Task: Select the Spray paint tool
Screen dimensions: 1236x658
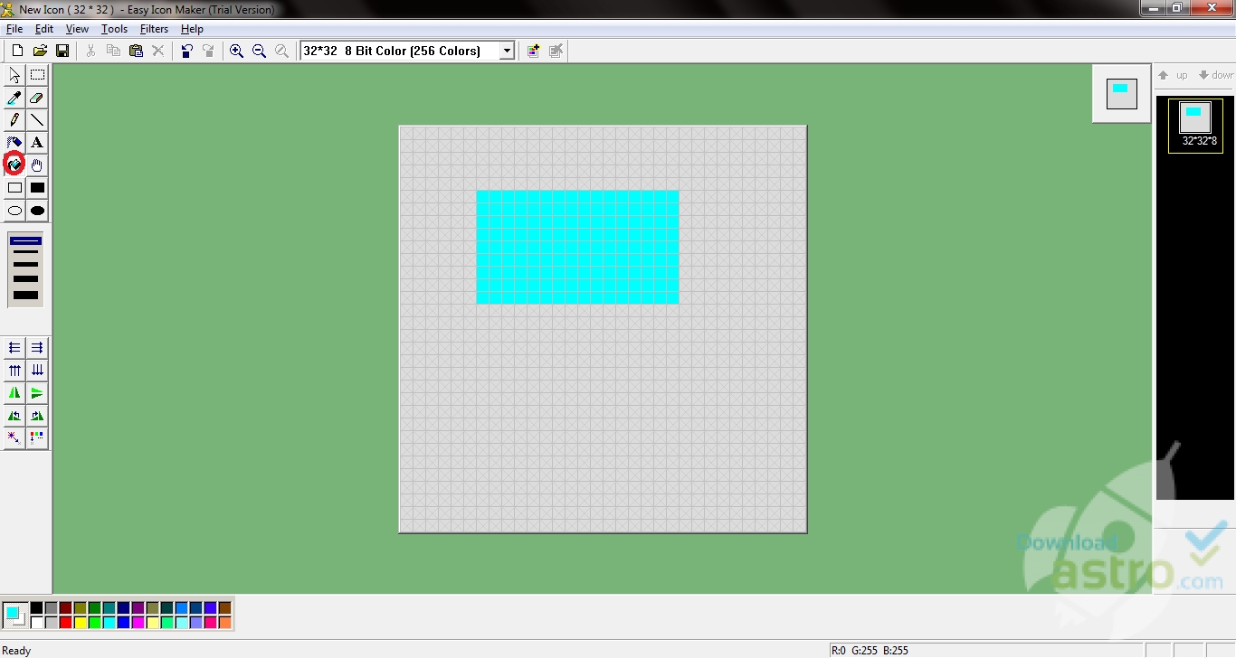Action: [14, 141]
